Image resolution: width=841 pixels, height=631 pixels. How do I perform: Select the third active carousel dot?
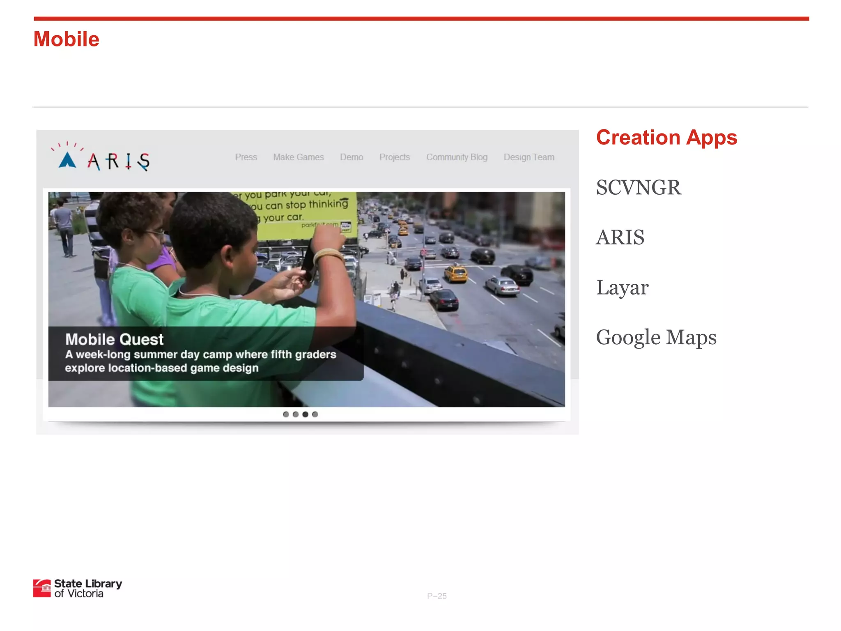[x=305, y=415]
